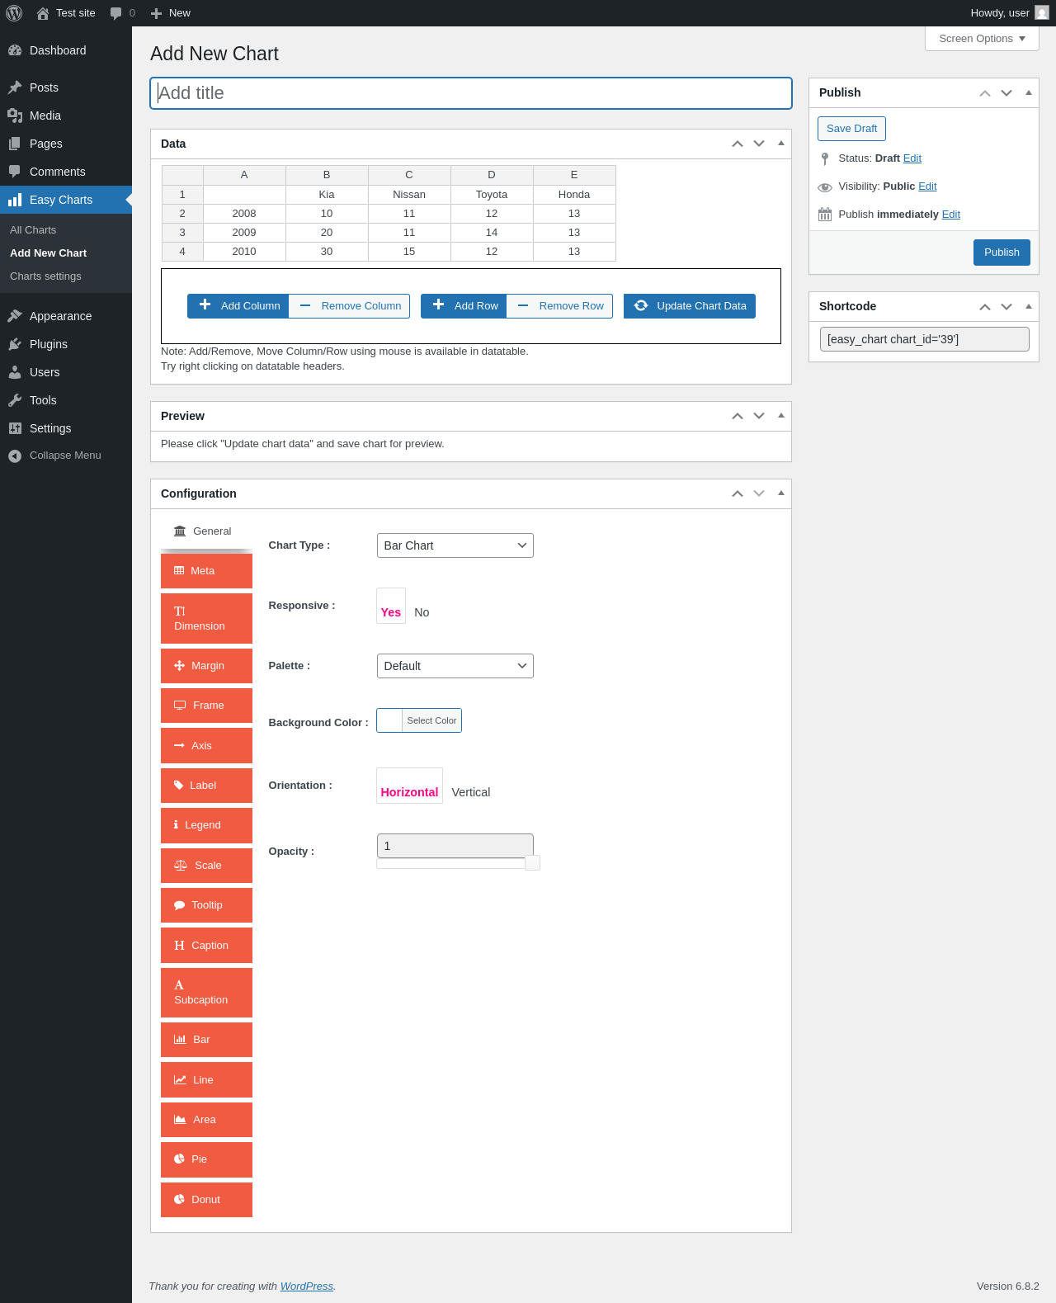Click the refresh icon on Update Chart Data
Viewport: 1056px width, 1303px height.
[641, 305]
